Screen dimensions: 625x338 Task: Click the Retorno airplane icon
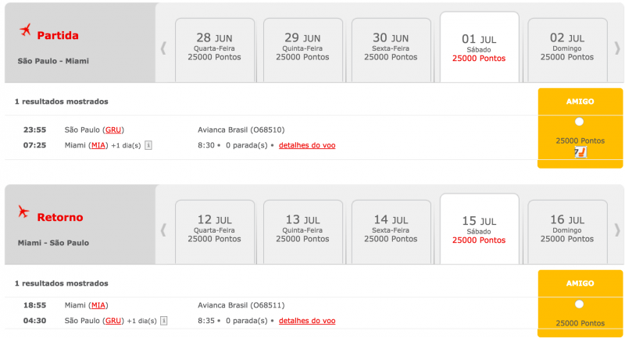coord(26,213)
